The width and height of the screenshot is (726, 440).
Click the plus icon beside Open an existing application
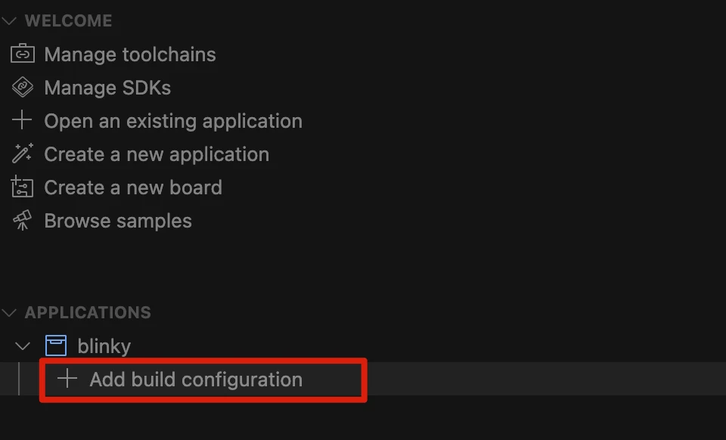pyautogui.click(x=22, y=120)
